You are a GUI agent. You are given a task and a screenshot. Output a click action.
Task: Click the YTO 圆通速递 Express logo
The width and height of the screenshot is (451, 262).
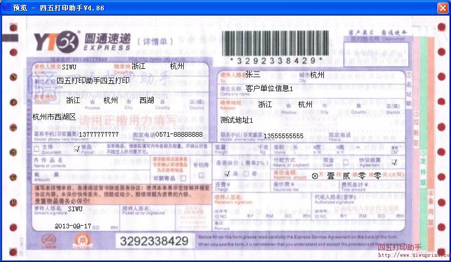click(82, 42)
